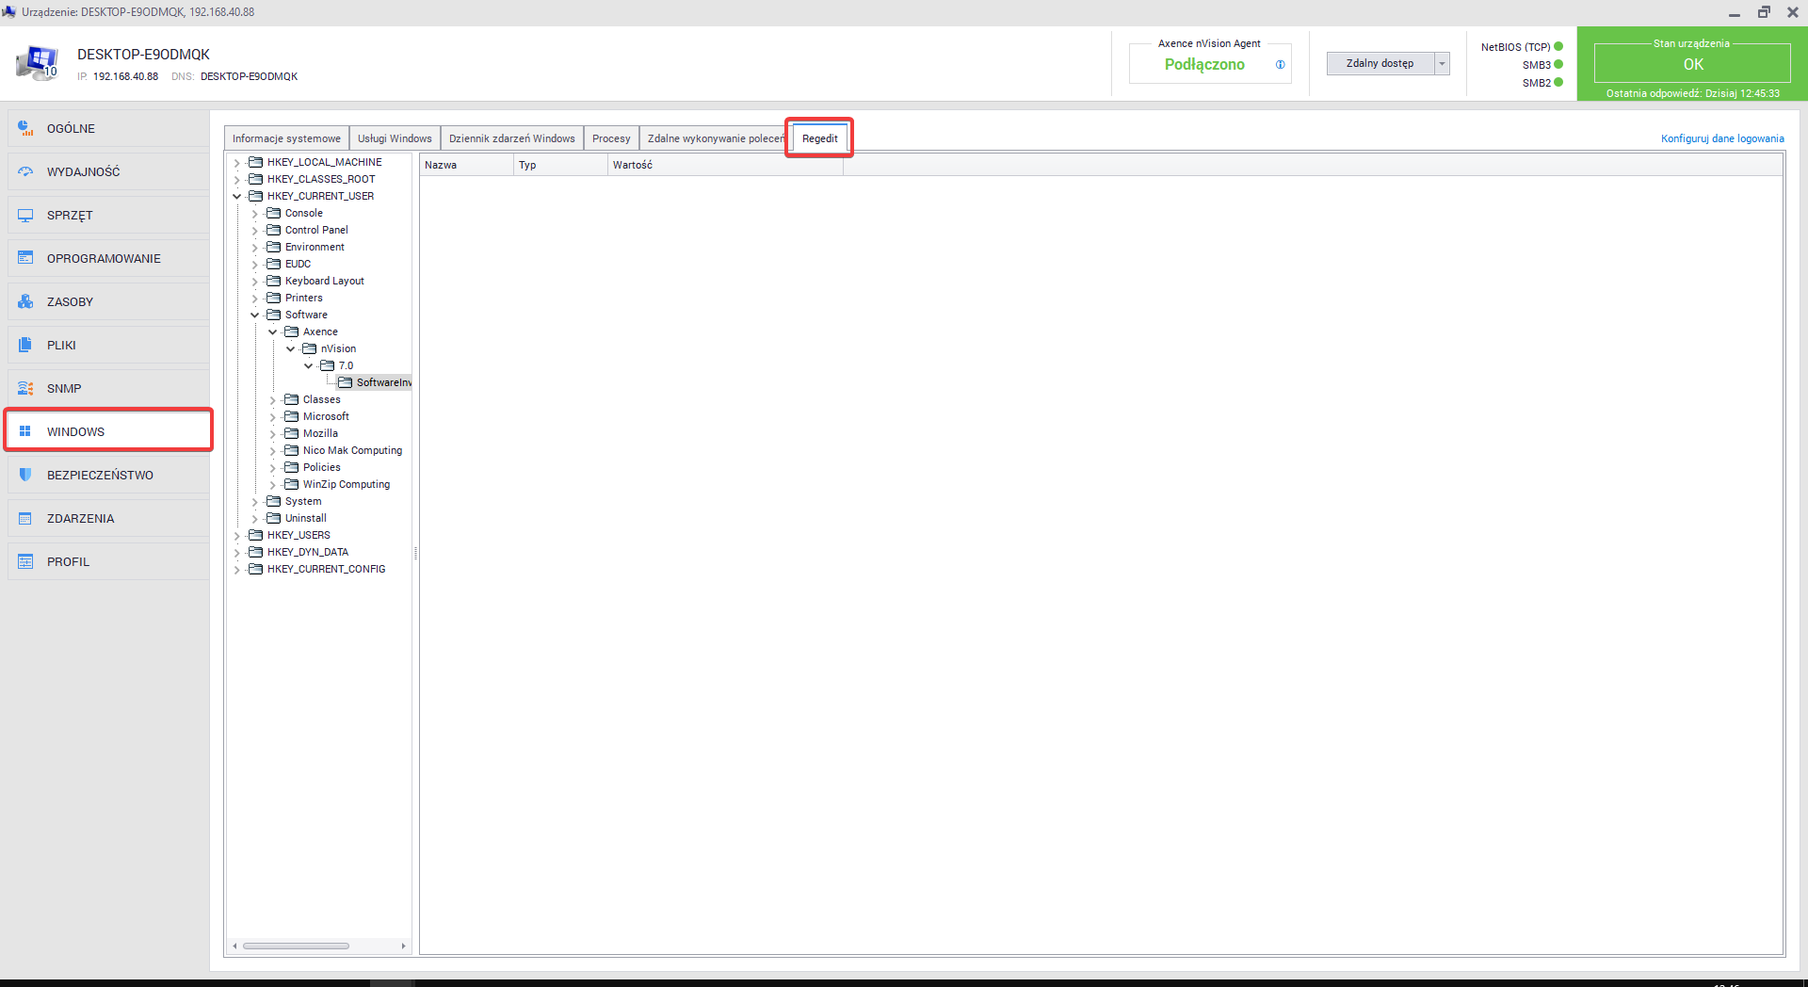Expand the Microsoft registry key
Viewport: 1808px width, 987px height.
273,417
